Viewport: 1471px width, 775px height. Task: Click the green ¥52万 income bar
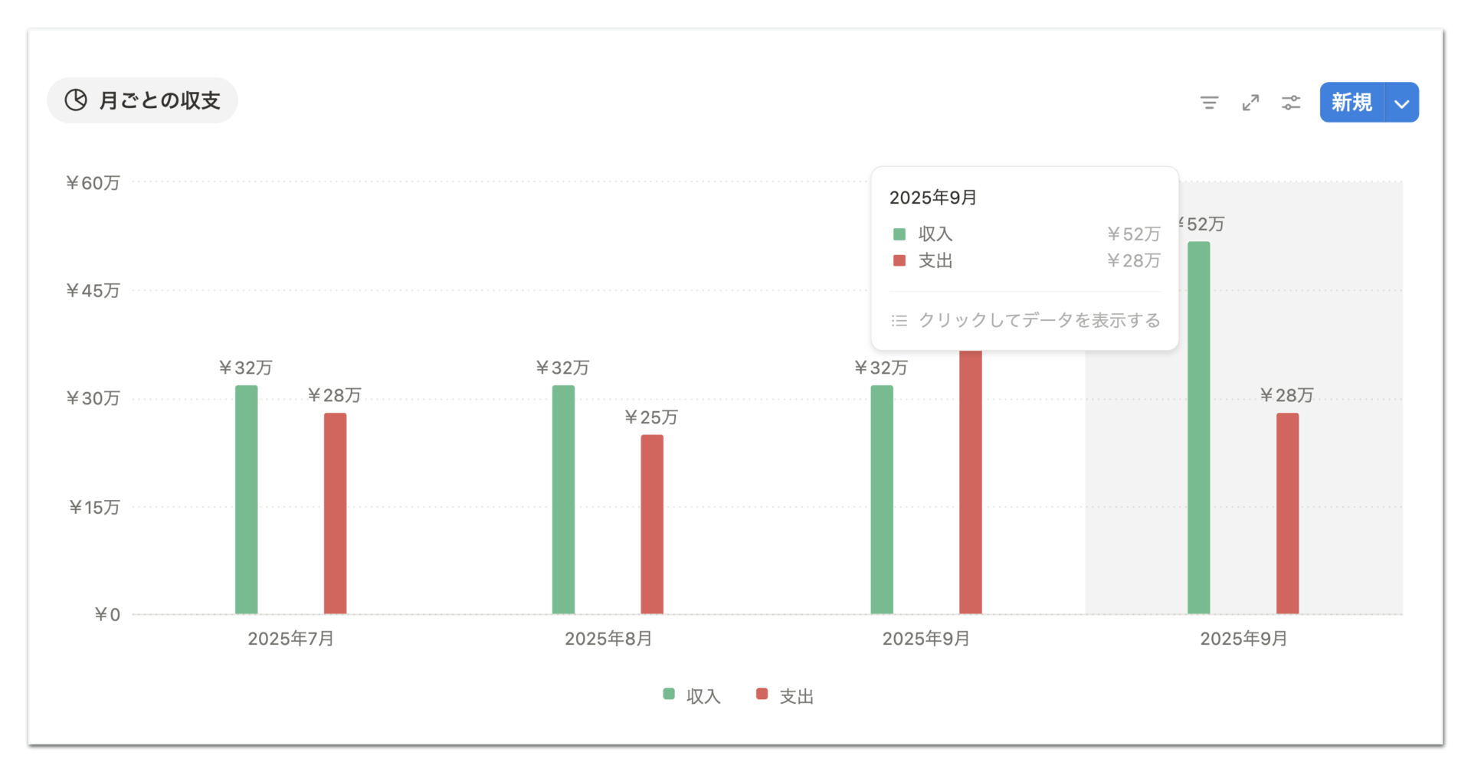pos(1199,428)
